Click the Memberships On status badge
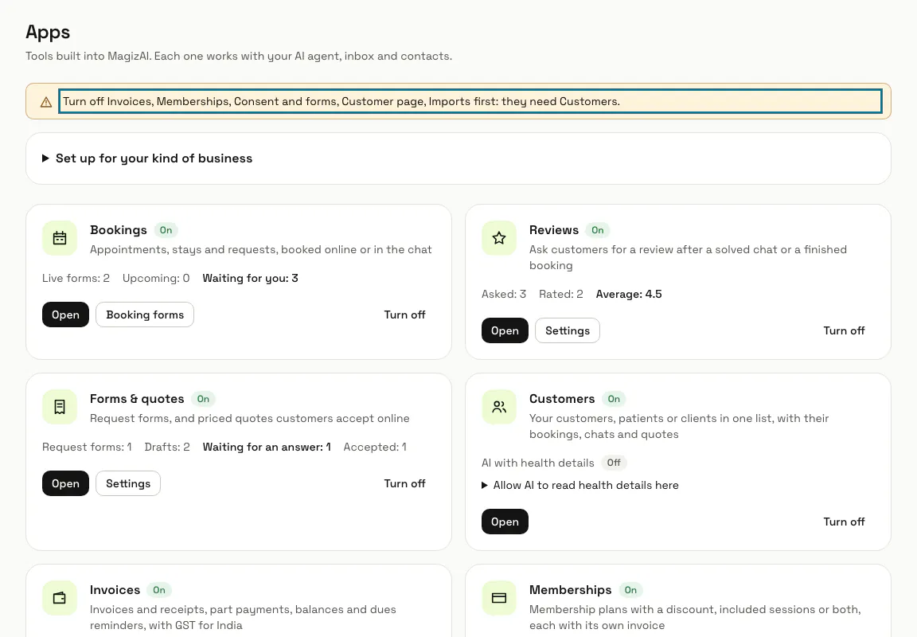Viewport: 917px width, 637px height. pos(630,589)
